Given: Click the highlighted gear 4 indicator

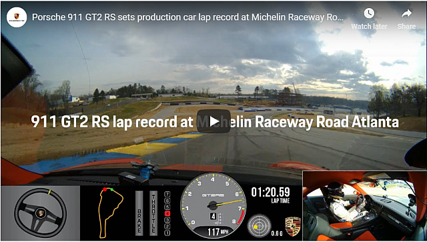Looking at the screenshot, I should 167,214.
